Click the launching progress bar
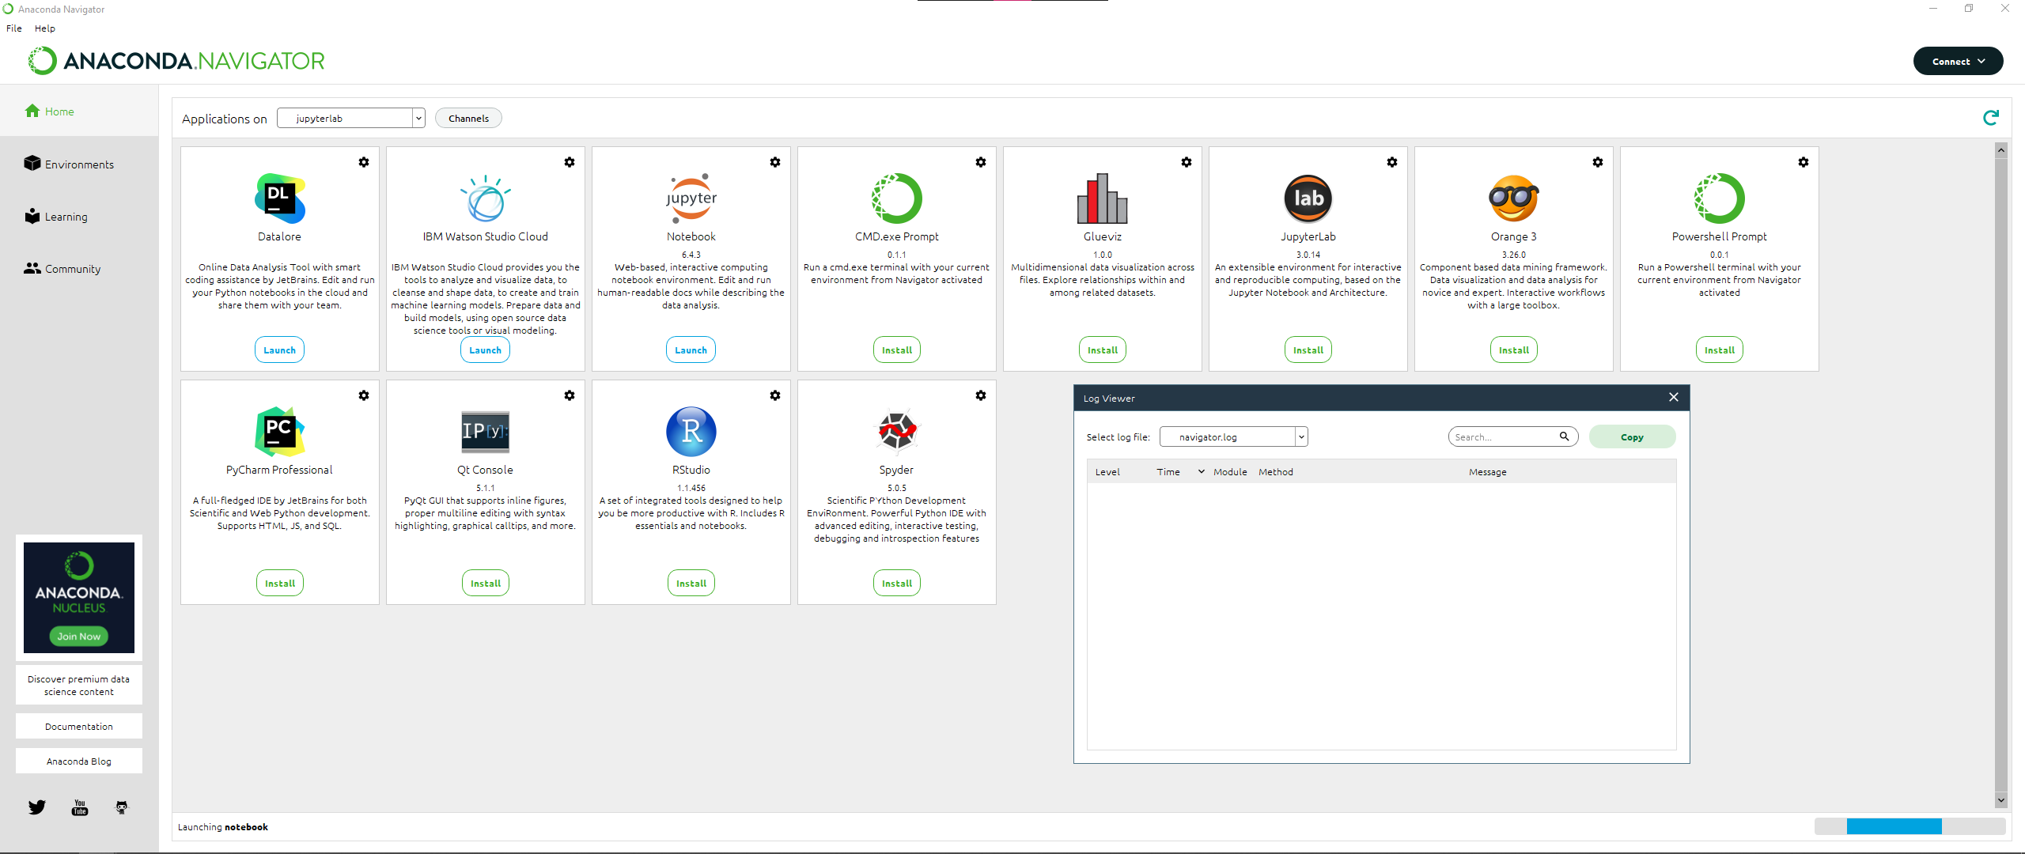 (x=1910, y=826)
